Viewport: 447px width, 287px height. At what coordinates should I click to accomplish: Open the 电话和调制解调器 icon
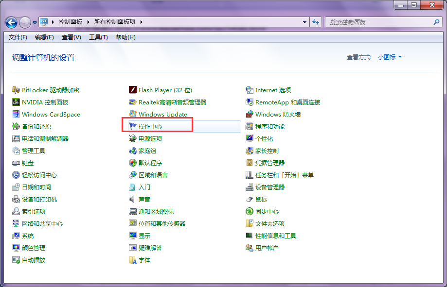[16, 139]
